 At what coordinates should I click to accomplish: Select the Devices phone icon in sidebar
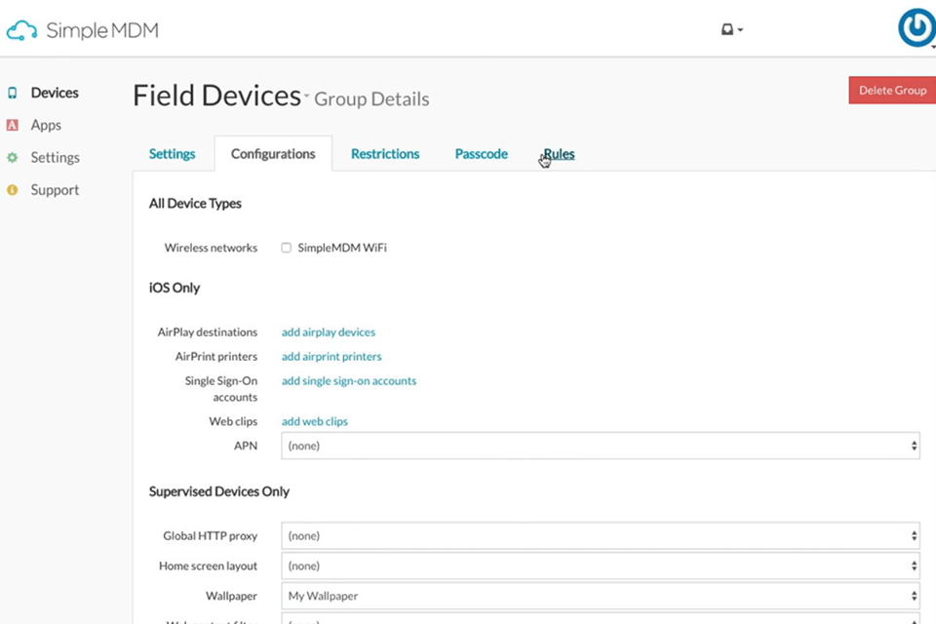pos(12,92)
